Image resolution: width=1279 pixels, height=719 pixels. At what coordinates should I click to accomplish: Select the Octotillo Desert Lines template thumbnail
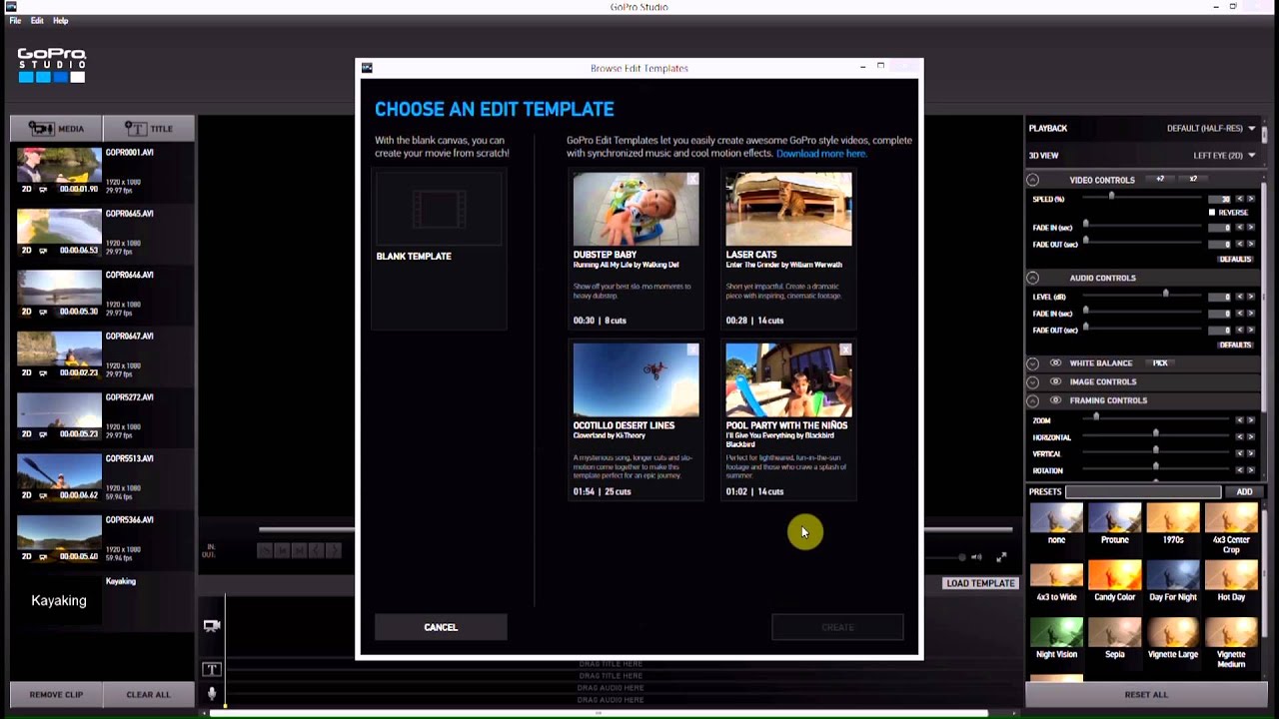point(637,379)
